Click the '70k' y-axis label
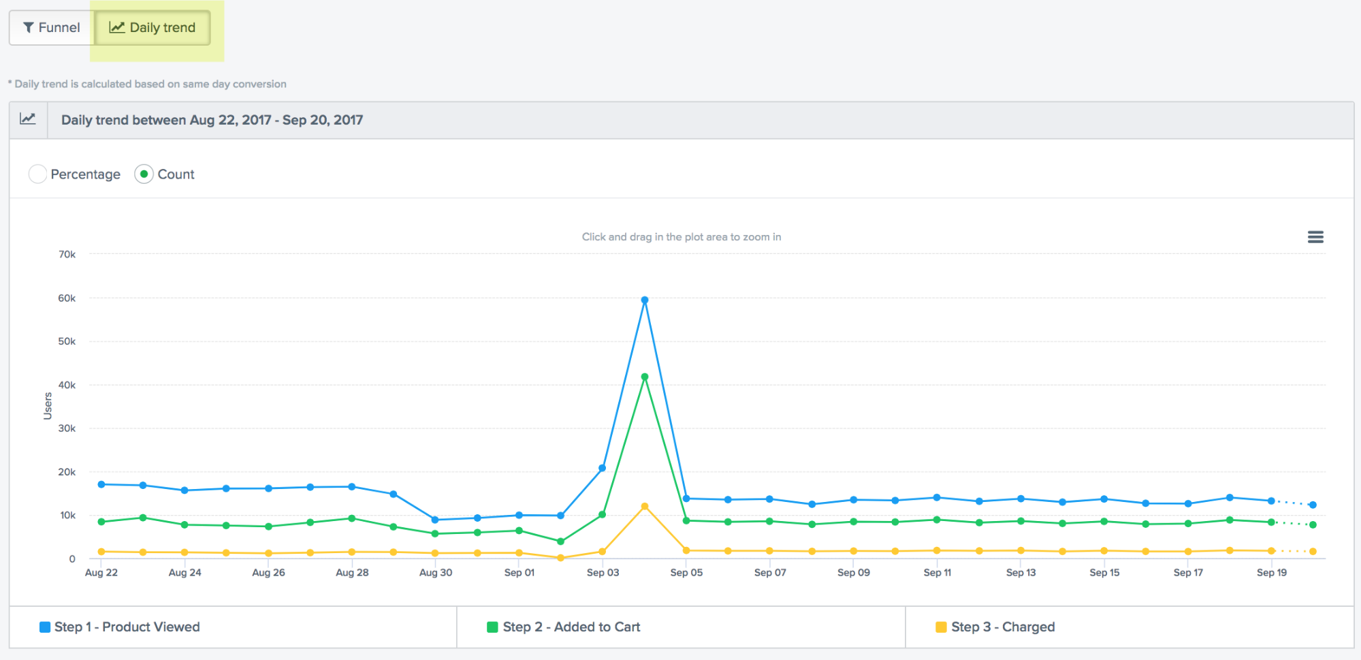The width and height of the screenshot is (1361, 660). click(x=67, y=254)
